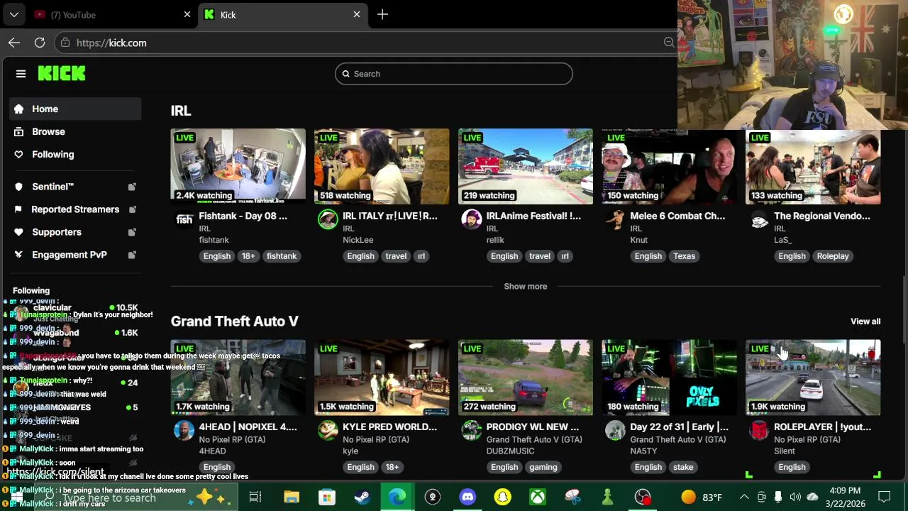Click the stake tag under NA5TY

point(683,467)
